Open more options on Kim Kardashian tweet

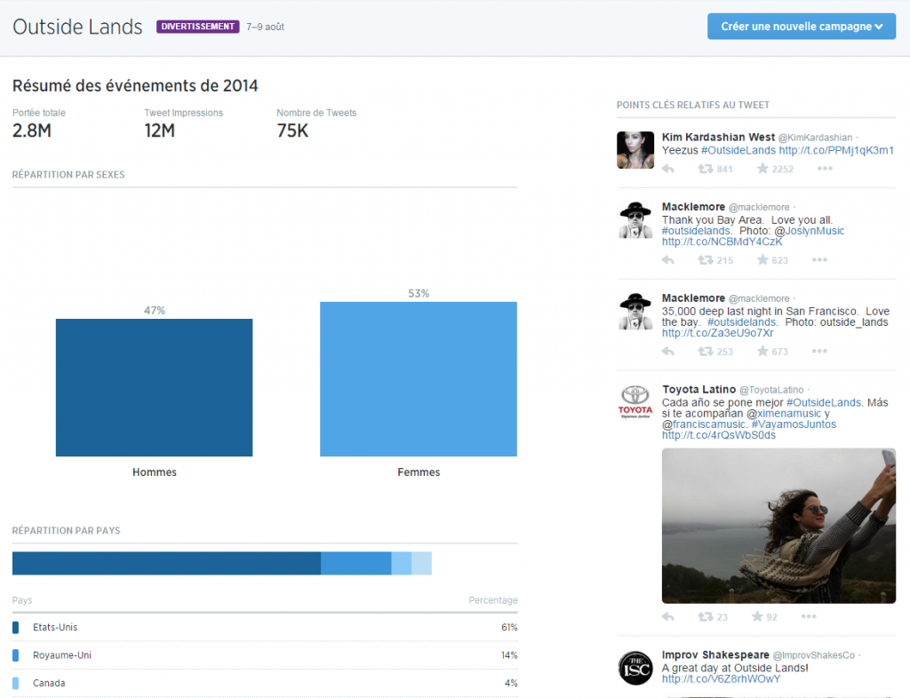tap(825, 169)
